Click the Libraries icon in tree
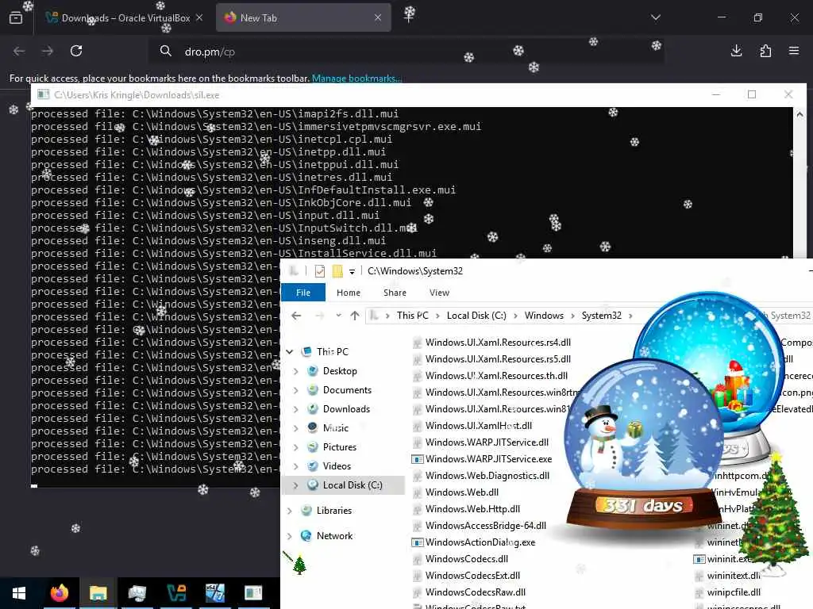Screen dimensions: 813x609 (x=306, y=511)
